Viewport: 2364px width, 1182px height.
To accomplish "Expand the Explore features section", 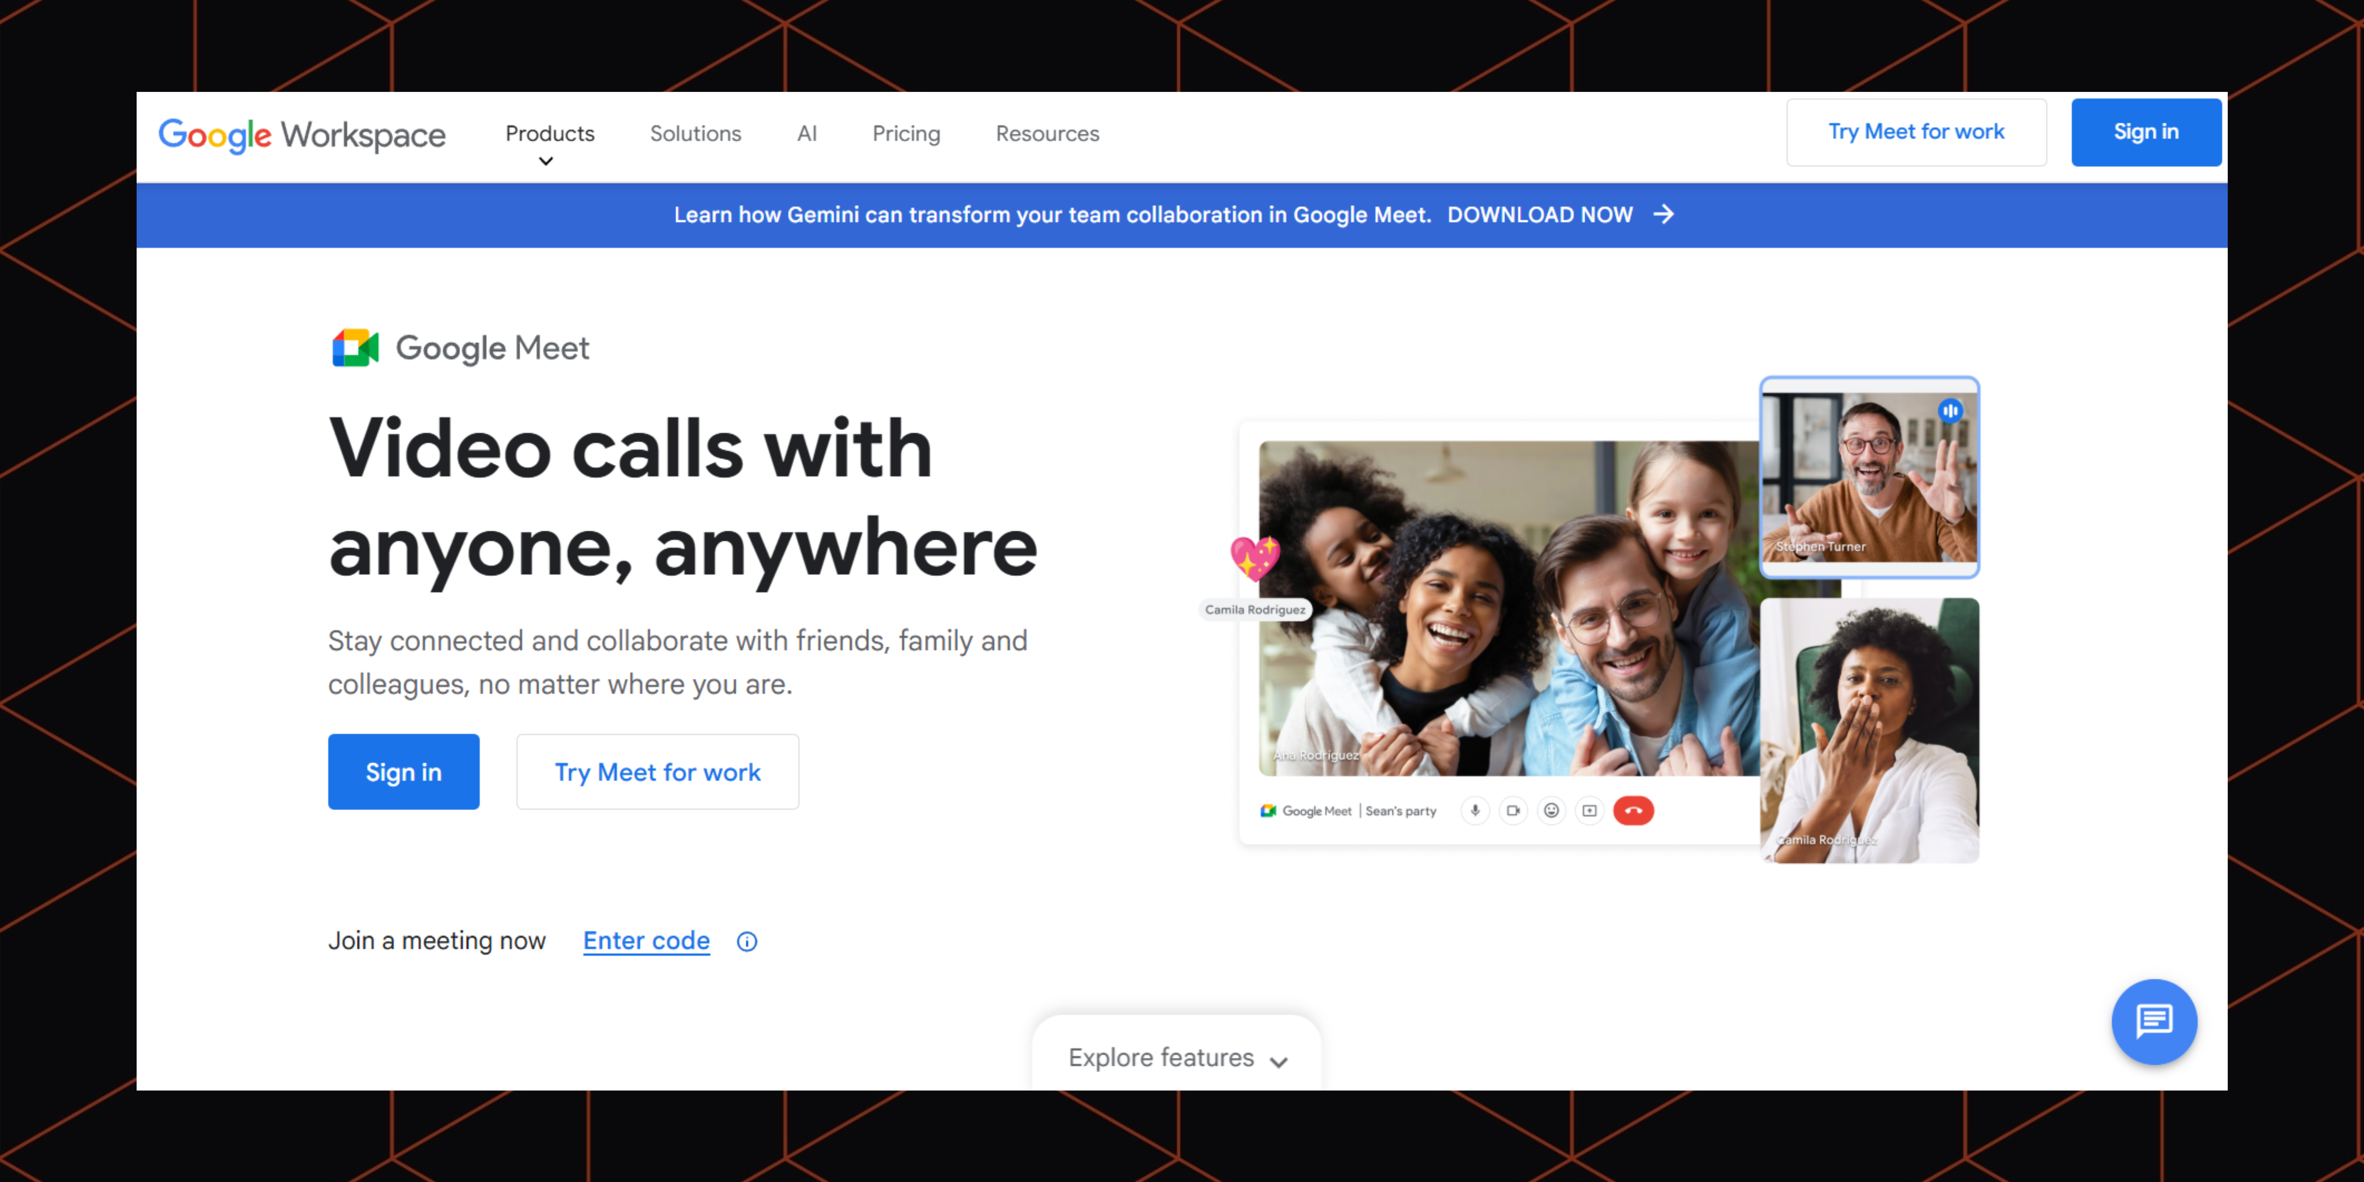I will coord(1177,1057).
